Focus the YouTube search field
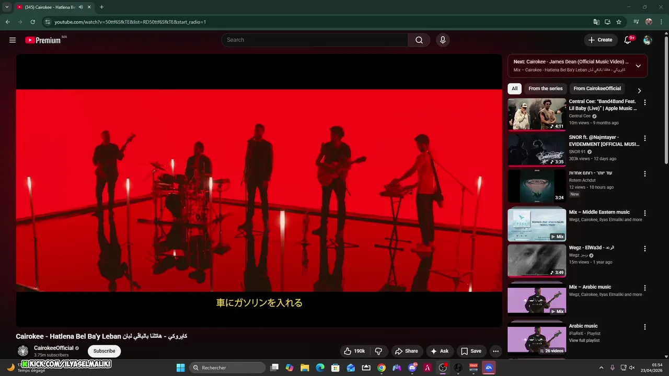 [x=315, y=40]
